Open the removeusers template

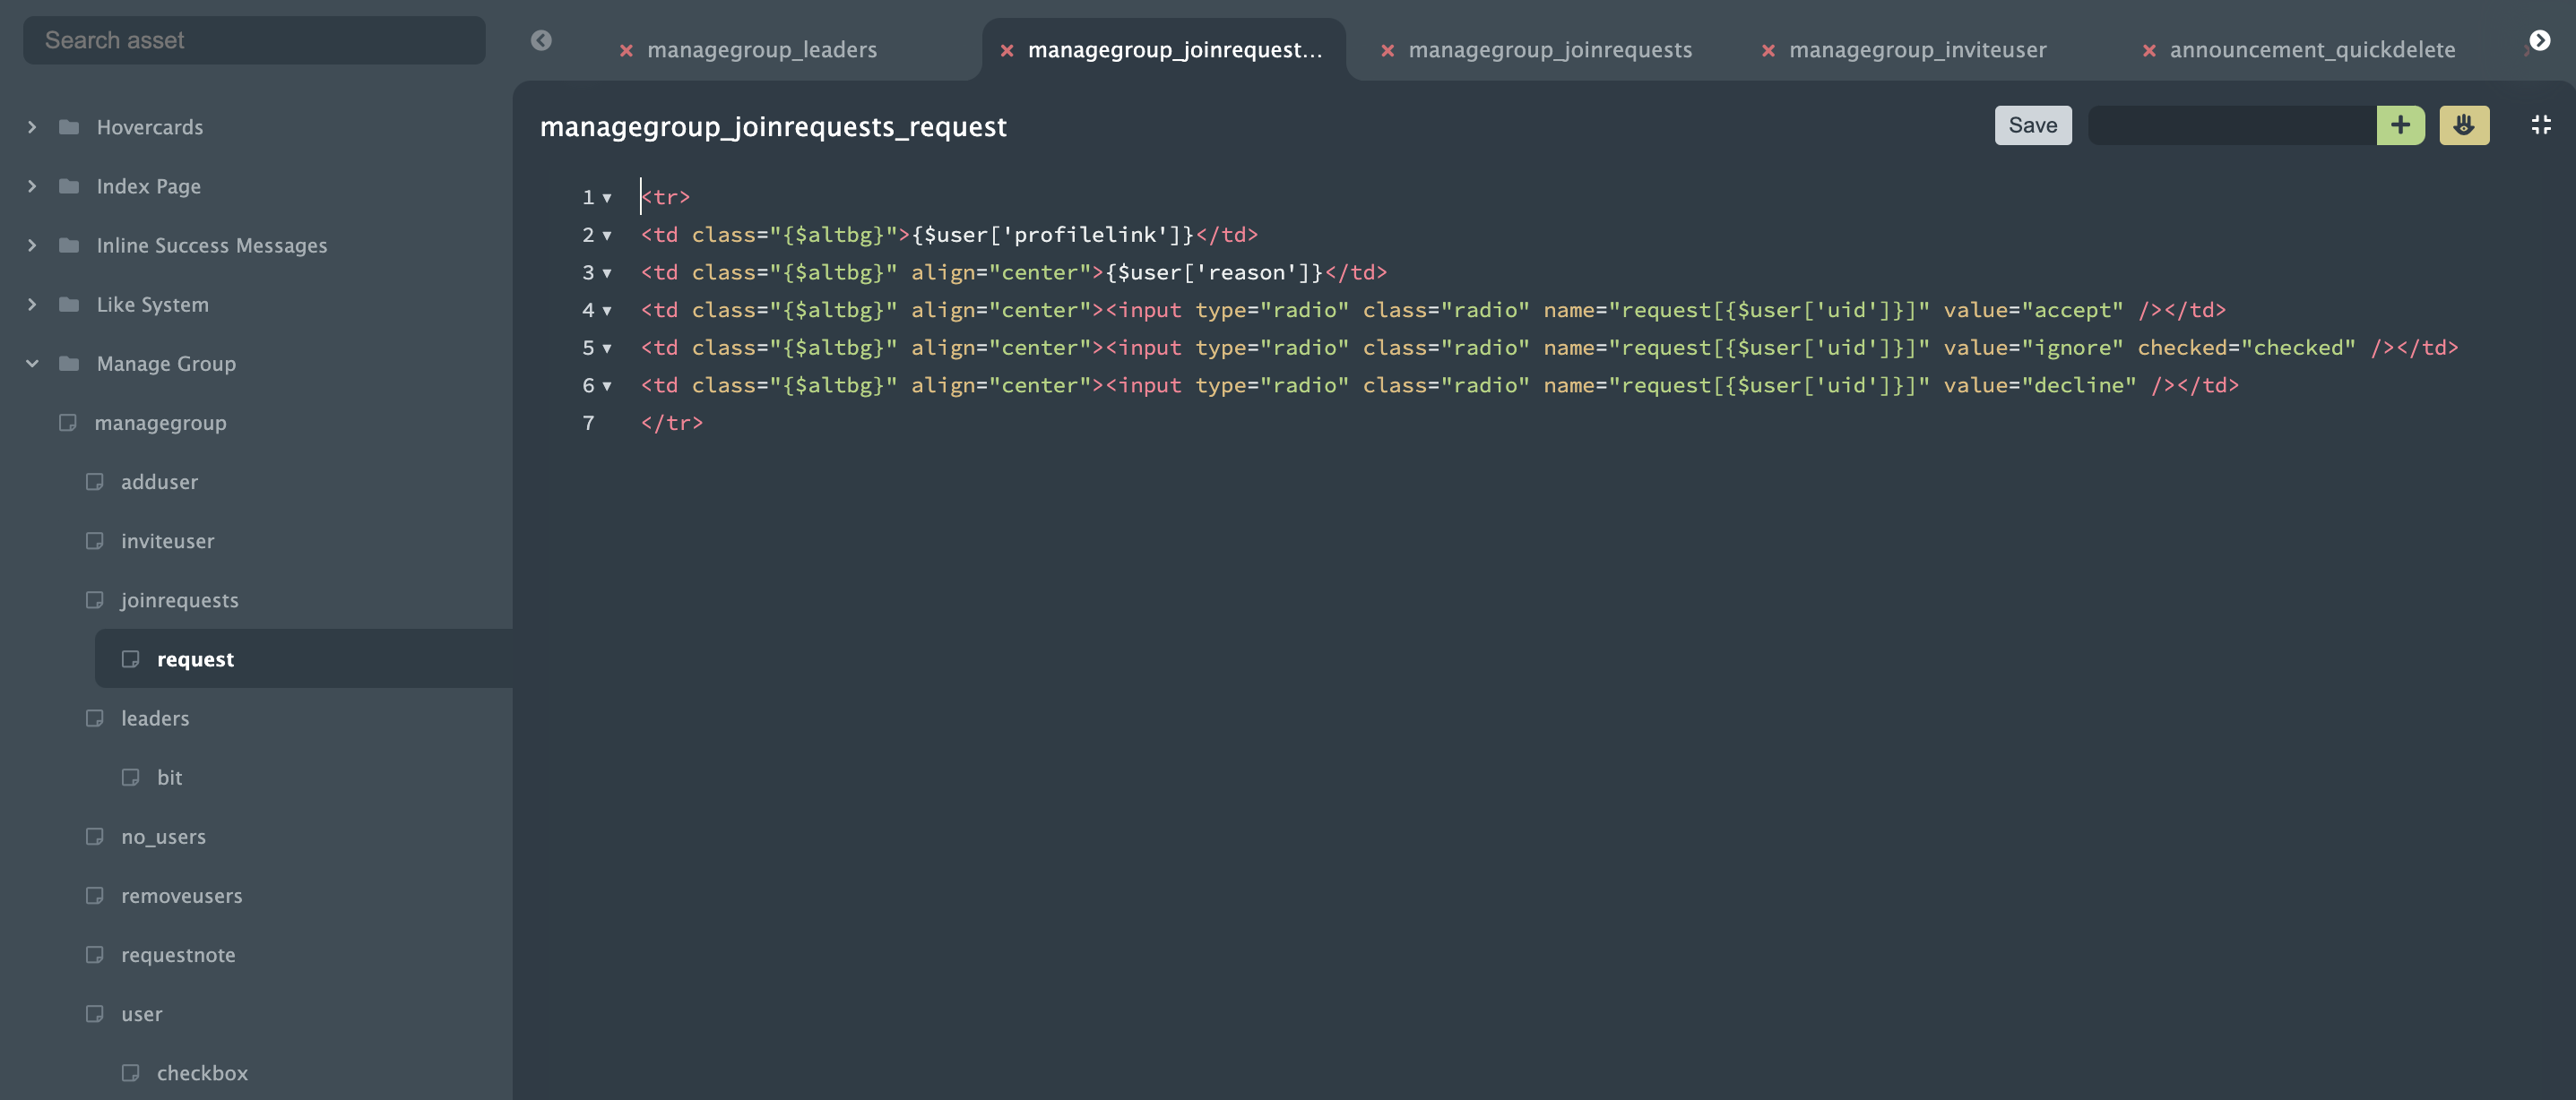[x=181, y=895]
